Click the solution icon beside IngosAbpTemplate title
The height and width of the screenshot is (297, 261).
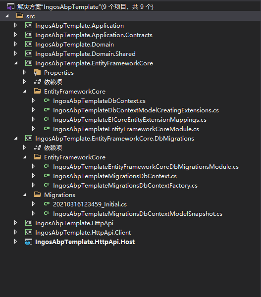[x=10, y=6]
